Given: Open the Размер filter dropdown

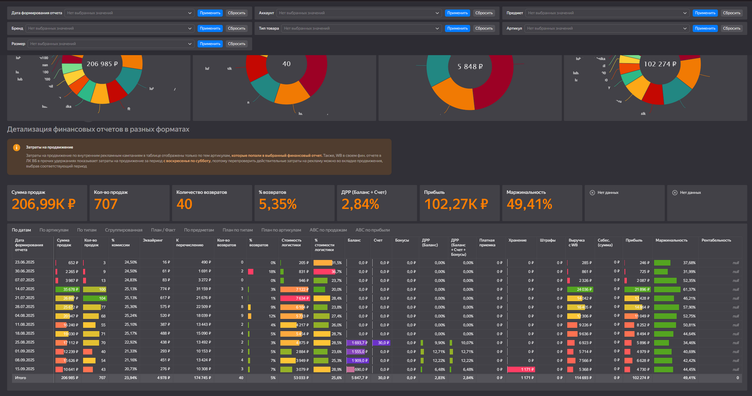Looking at the screenshot, I should (189, 44).
